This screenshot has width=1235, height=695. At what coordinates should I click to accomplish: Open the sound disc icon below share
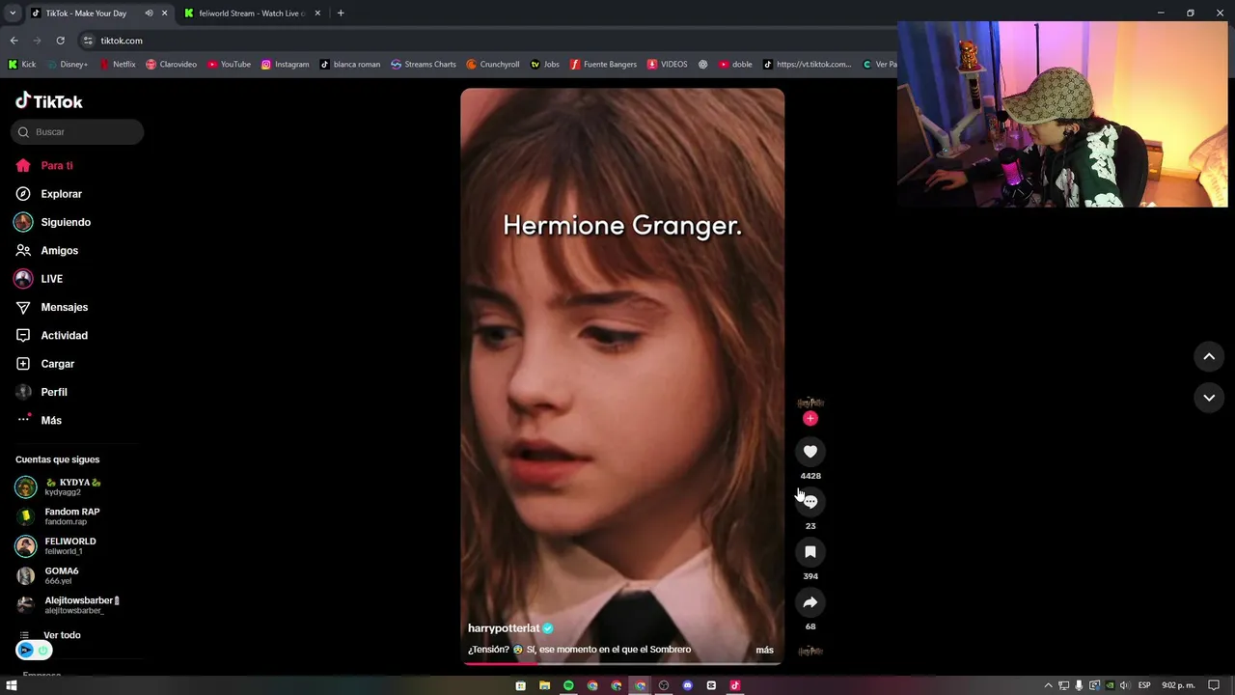pos(810,652)
